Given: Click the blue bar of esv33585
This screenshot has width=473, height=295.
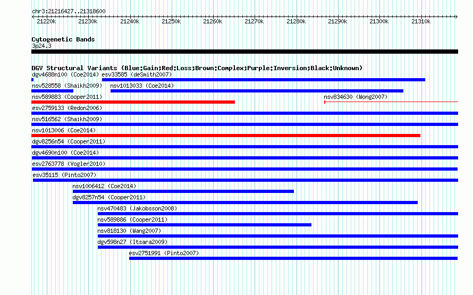Looking at the screenshot, I should pos(264,80).
